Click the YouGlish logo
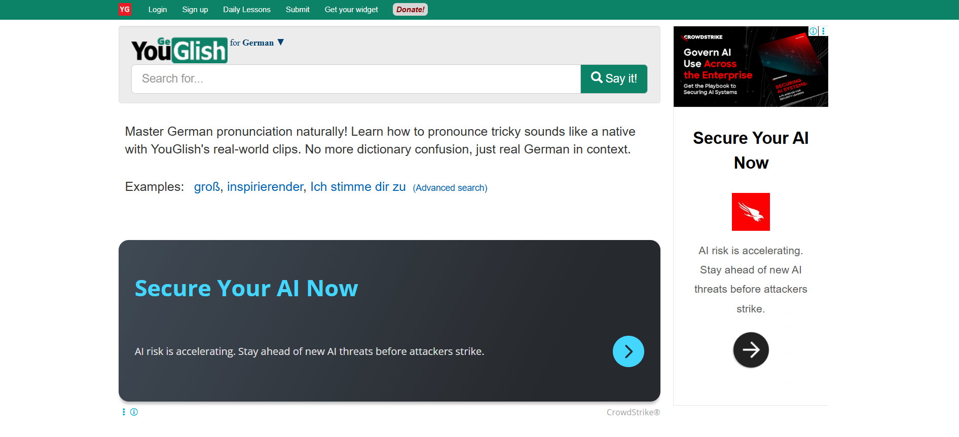Image resolution: width=959 pixels, height=437 pixels. pos(179,50)
